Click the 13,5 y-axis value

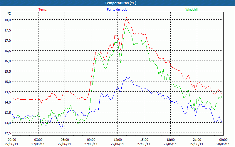[8, 113]
